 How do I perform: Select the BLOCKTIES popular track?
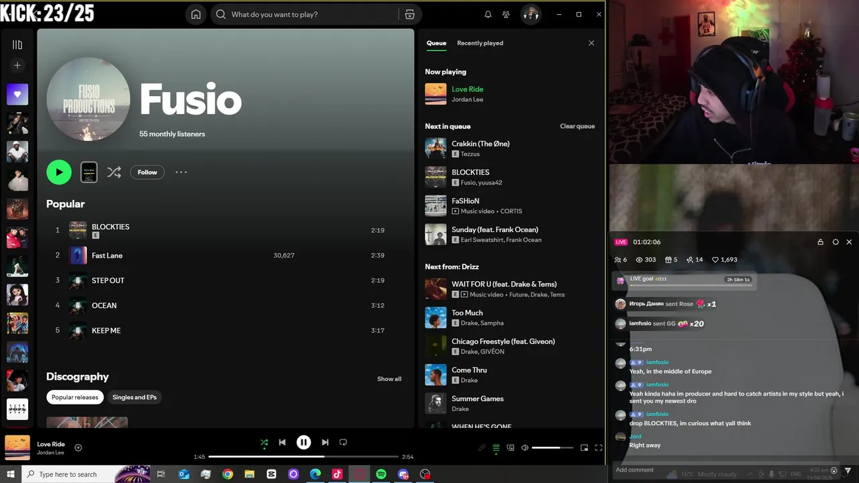coord(225,230)
